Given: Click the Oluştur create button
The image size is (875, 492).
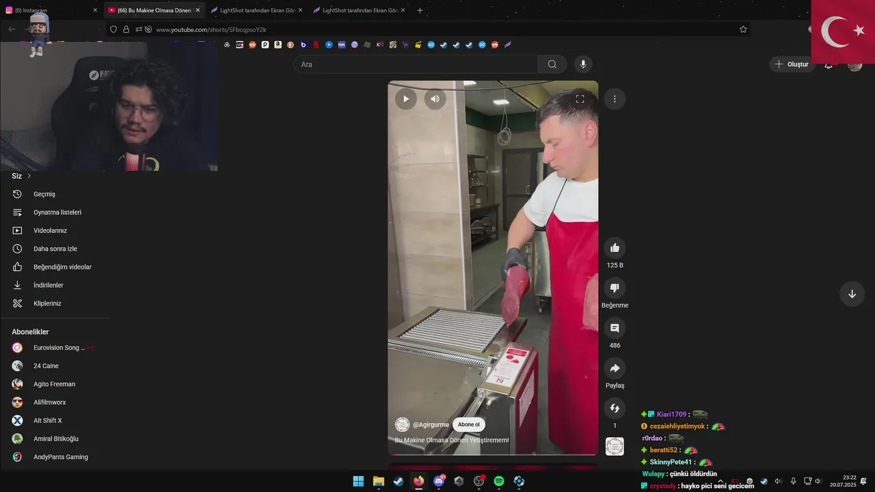Looking at the screenshot, I should click(x=792, y=64).
